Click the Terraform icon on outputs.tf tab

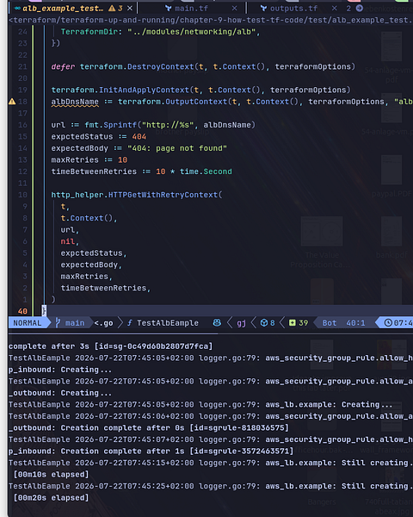263,9
